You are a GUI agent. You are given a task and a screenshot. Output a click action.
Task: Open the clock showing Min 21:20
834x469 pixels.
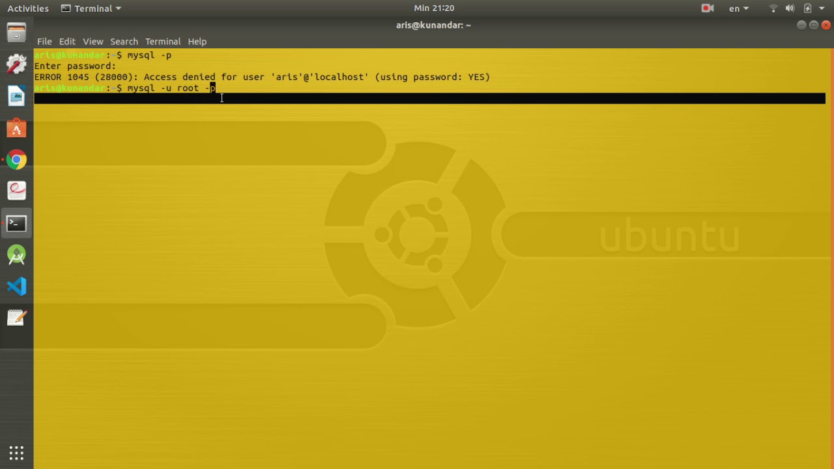pos(434,8)
